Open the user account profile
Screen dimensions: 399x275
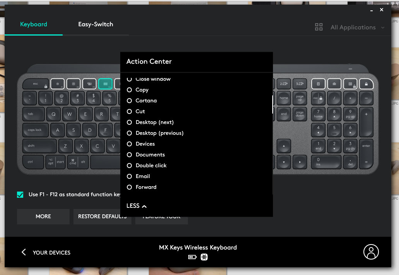click(x=371, y=252)
